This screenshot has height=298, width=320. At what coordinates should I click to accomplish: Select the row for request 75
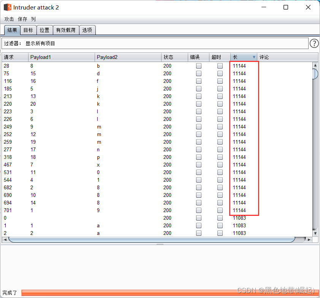[x=157, y=73]
